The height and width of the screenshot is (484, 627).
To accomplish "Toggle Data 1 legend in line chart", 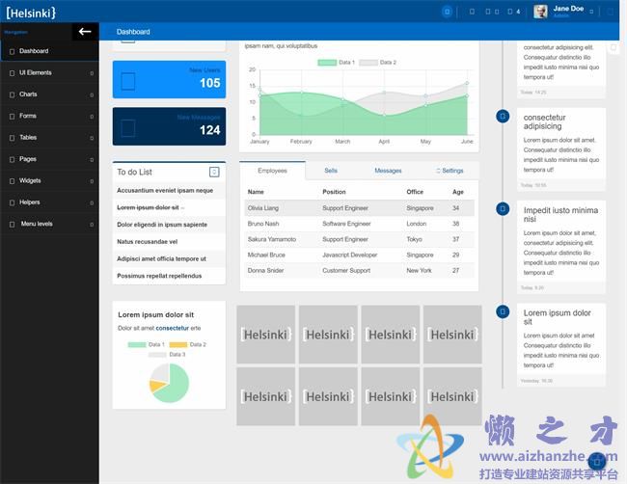I will click(336, 63).
